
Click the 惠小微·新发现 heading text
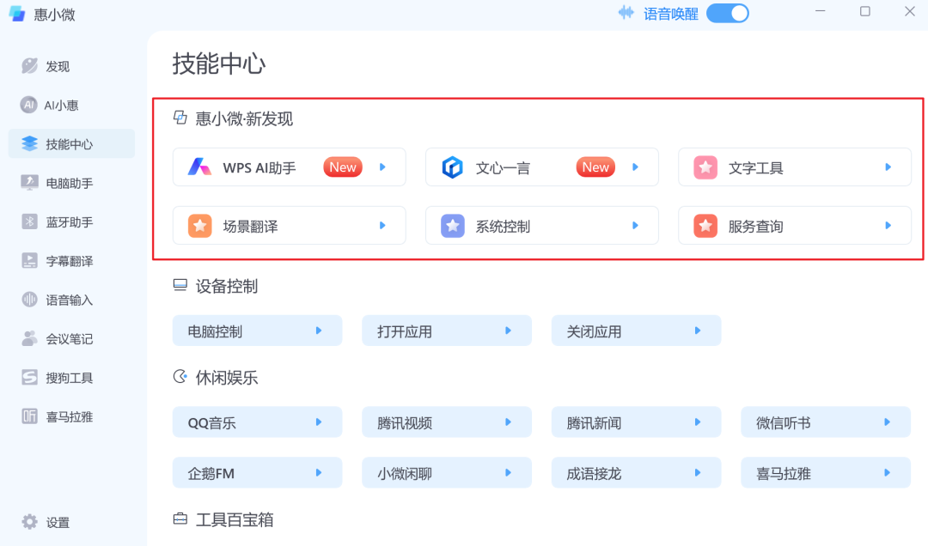coord(244,119)
